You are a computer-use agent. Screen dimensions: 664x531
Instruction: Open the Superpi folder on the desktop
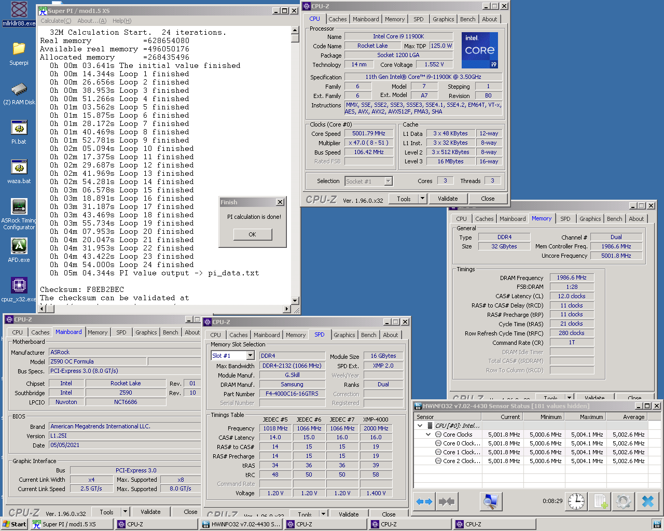click(x=19, y=53)
